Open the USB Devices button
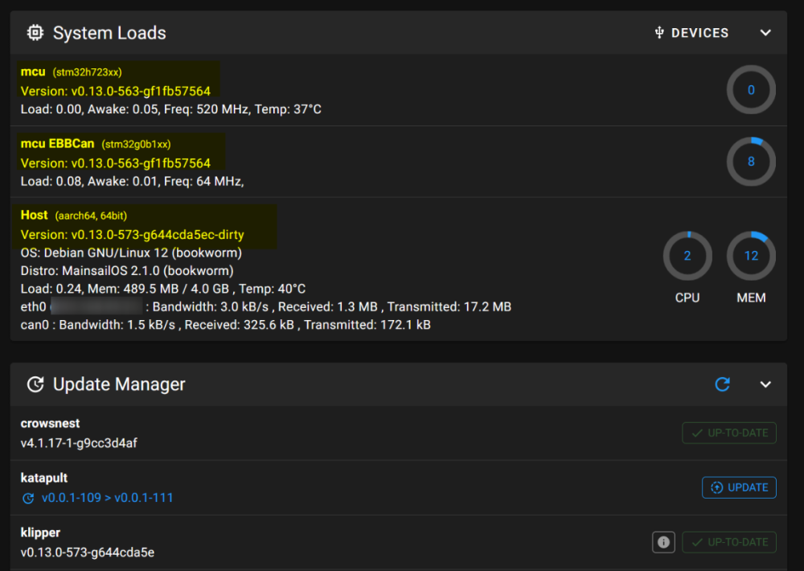The image size is (804, 571). click(691, 33)
